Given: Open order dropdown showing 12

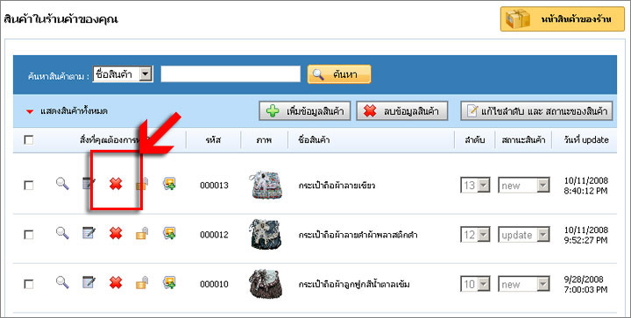Looking at the screenshot, I should click(x=475, y=235).
